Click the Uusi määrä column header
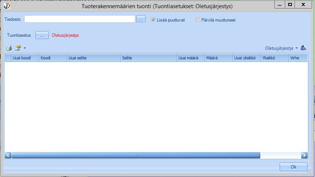 (191, 58)
